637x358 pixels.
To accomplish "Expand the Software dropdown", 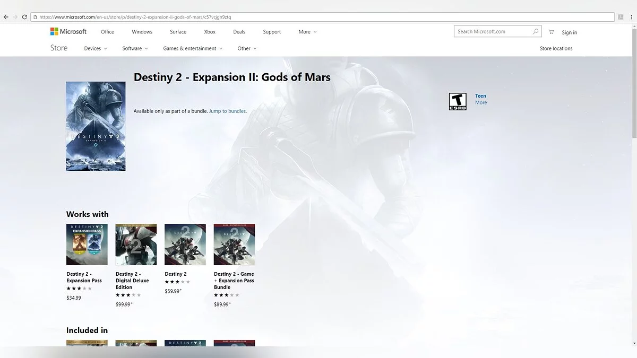I will tap(135, 48).
